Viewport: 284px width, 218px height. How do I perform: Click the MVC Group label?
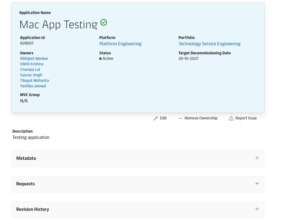[30, 95]
